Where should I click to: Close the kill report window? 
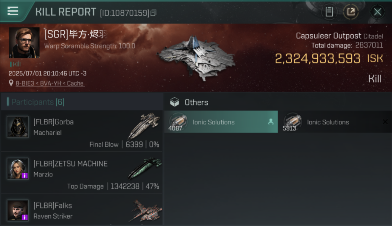coord(377,12)
